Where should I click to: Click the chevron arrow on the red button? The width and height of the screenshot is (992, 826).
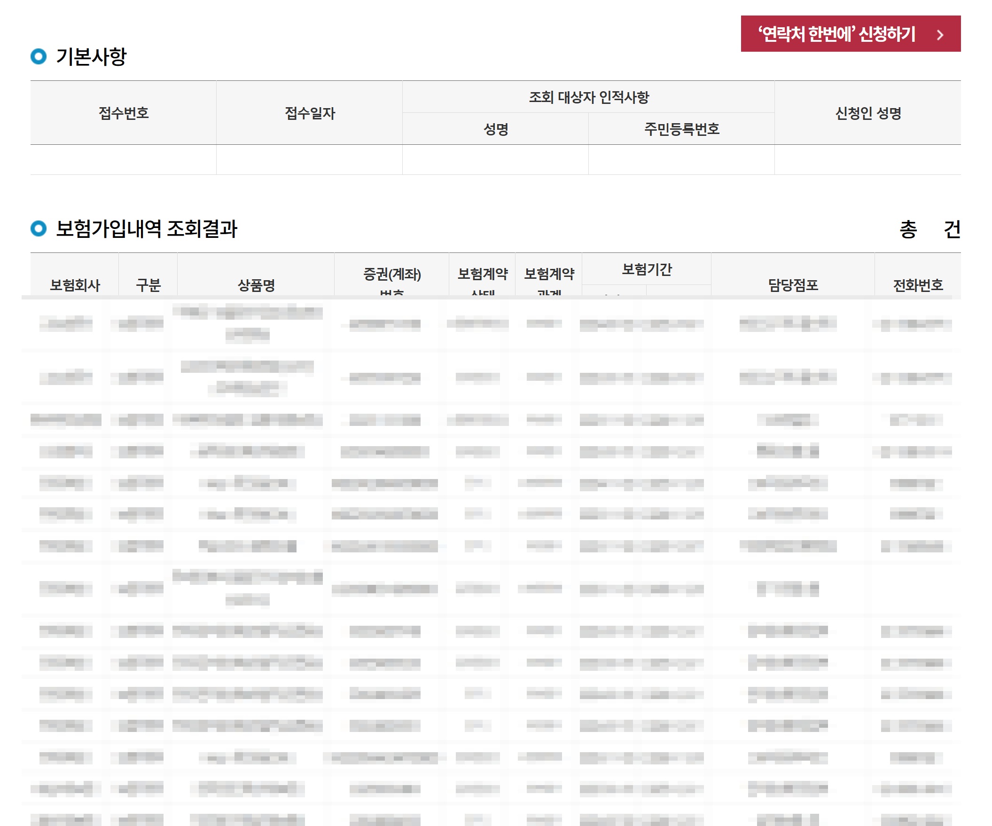pos(940,34)
